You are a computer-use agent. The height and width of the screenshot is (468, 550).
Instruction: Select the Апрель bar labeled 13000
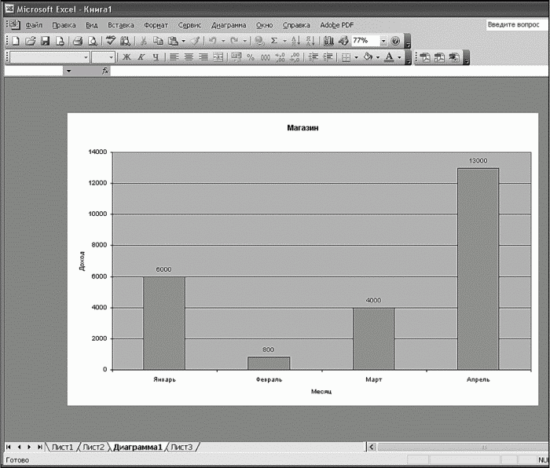(478, 269)
